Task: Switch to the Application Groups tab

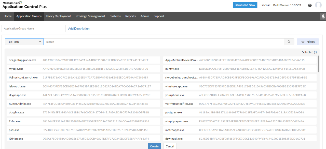Action: click(x=29, y=16)
